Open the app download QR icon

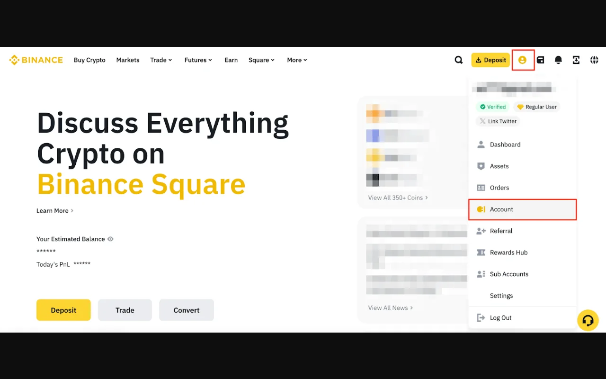576,60
